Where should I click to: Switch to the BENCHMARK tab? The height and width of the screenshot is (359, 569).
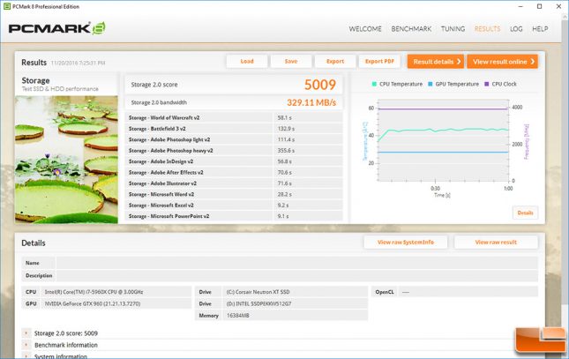(x=411, y=29)
